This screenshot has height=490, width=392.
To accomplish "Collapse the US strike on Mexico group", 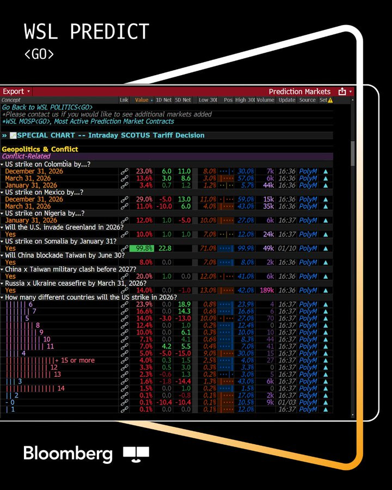I will 2,193.
